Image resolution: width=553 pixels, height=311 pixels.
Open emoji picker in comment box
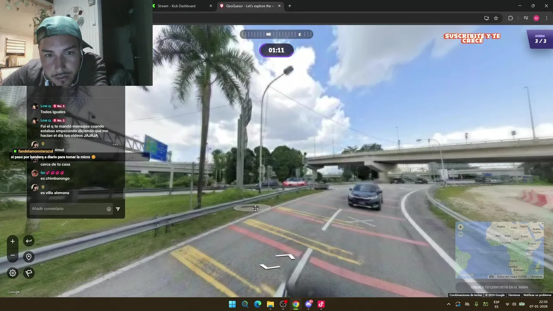(109, 209)
